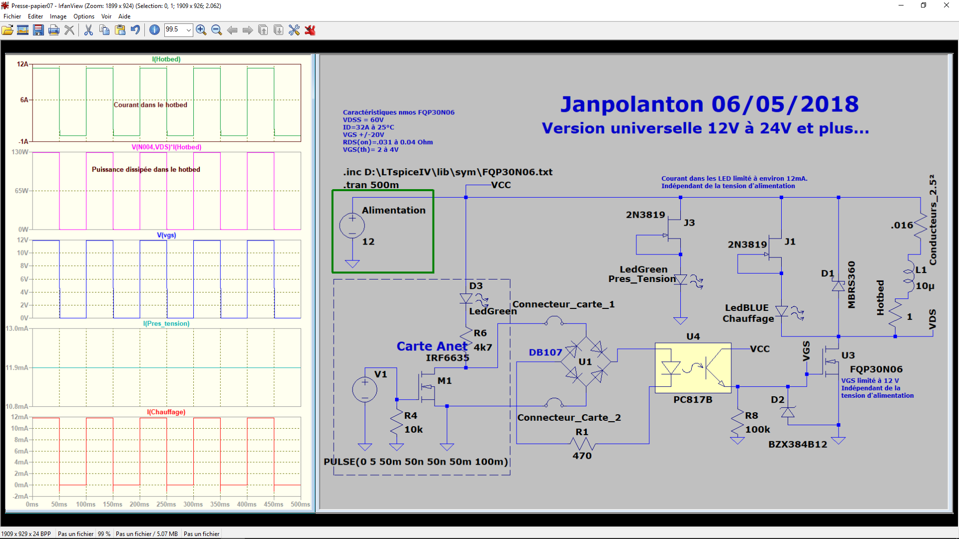Click inside the 99.5 zoom field
Image resolution: width=959 pixels, height=539 pixels.
(174, 30)
